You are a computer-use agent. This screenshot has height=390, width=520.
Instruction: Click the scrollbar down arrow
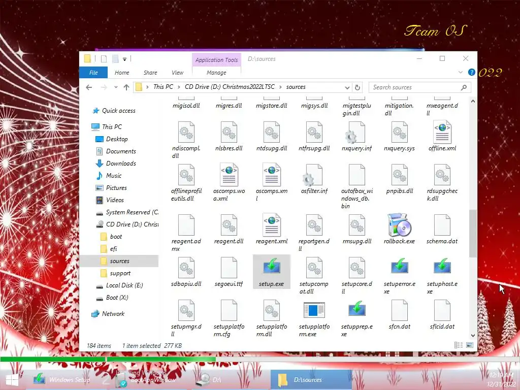473,335
